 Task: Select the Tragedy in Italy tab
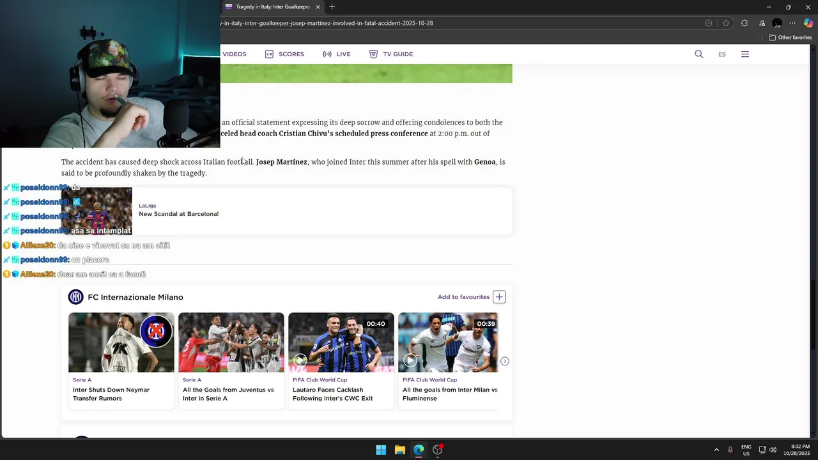[272, 7]
